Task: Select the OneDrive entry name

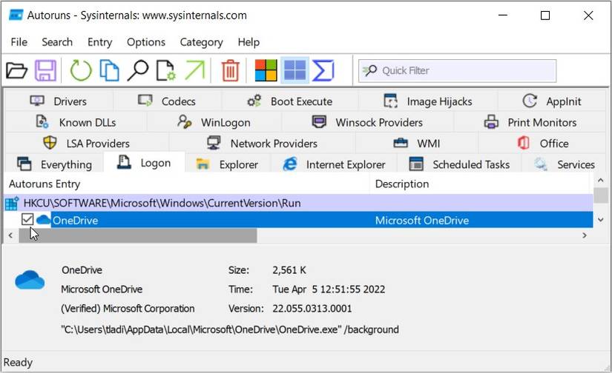Action: click(76, 221)
